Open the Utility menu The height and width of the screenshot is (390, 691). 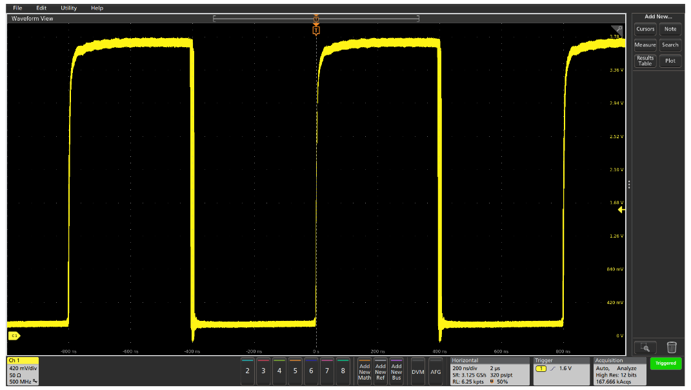[x=68, y=8]
